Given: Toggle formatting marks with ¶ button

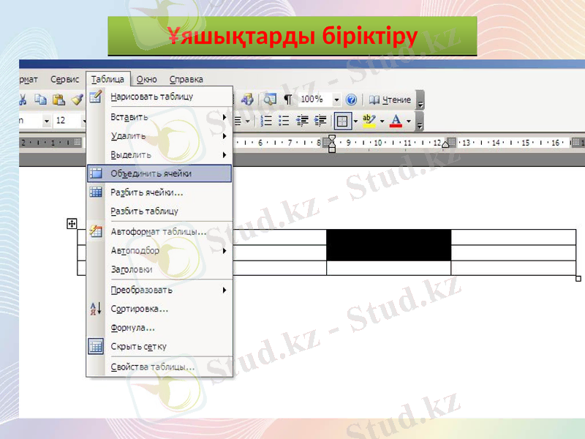Looking at the screenshot, I should click(287, 99).
